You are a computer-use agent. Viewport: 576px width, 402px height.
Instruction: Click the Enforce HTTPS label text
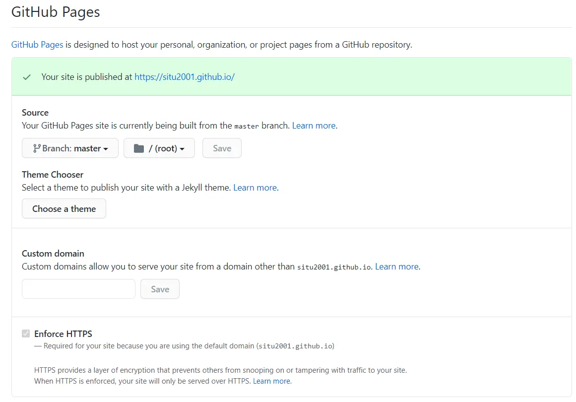(x=63, y=334)
